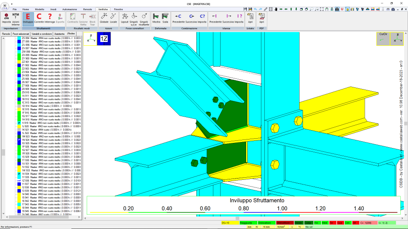This screenshot has width=408, height=229.
Task: Click top-left axis triad box
Action: pyautogui.click(x=90, y=39)
